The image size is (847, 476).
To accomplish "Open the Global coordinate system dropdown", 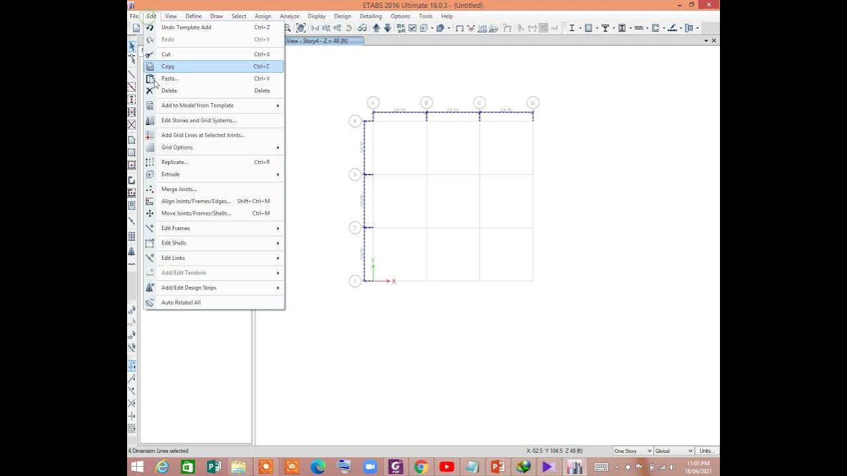I will coord(674,451).
